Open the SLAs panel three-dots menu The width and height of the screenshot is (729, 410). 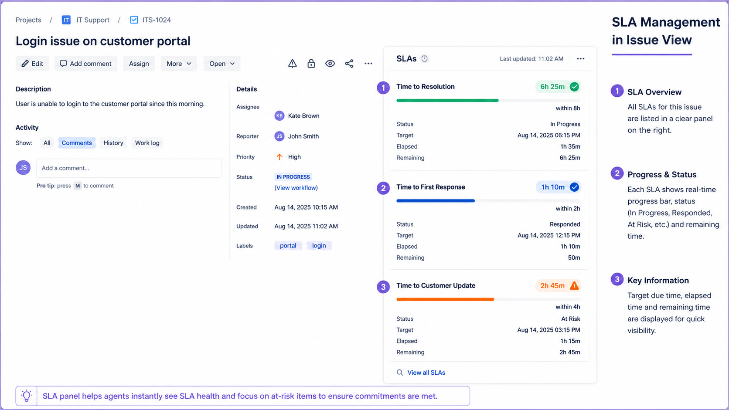pos(581,59)
